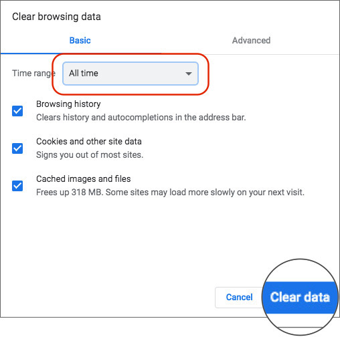This screenshot has width=340, height=337.
Task: Open the All time range dropdown
Action: coord(131,74)
